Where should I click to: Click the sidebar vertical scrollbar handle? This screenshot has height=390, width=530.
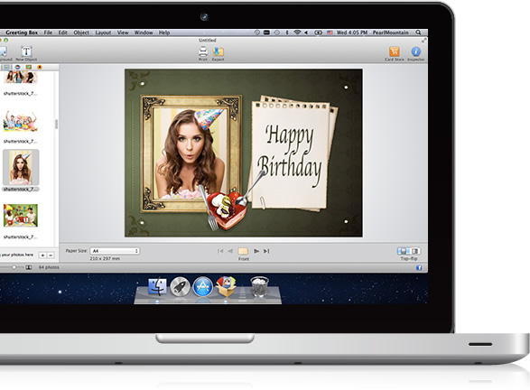pyautogui.click(x=56, y=124)
